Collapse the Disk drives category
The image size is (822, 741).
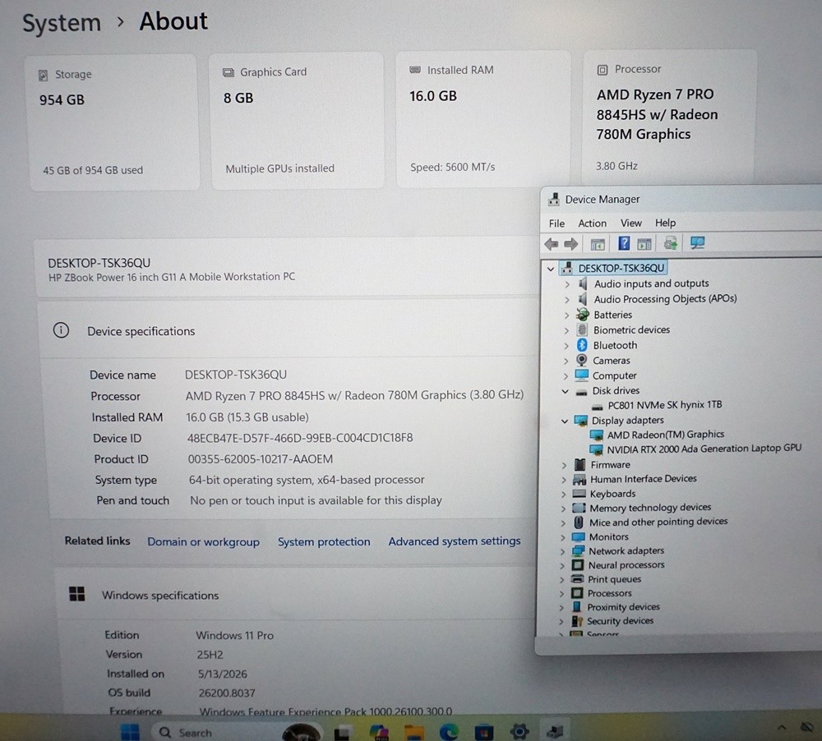[566, 391]
